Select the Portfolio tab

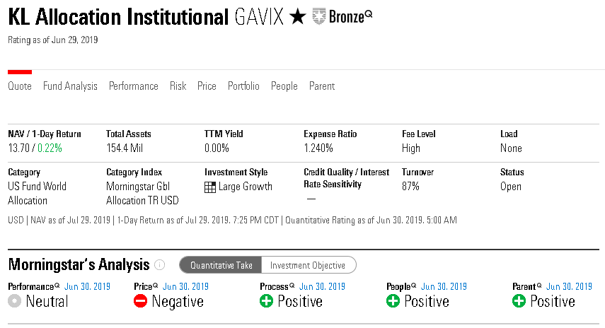(x=243, y=86)
